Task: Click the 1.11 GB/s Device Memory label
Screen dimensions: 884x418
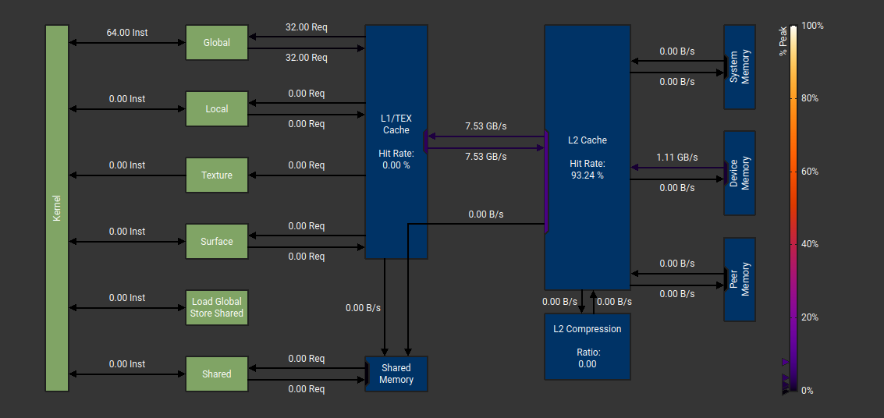Action: point(677,158)
